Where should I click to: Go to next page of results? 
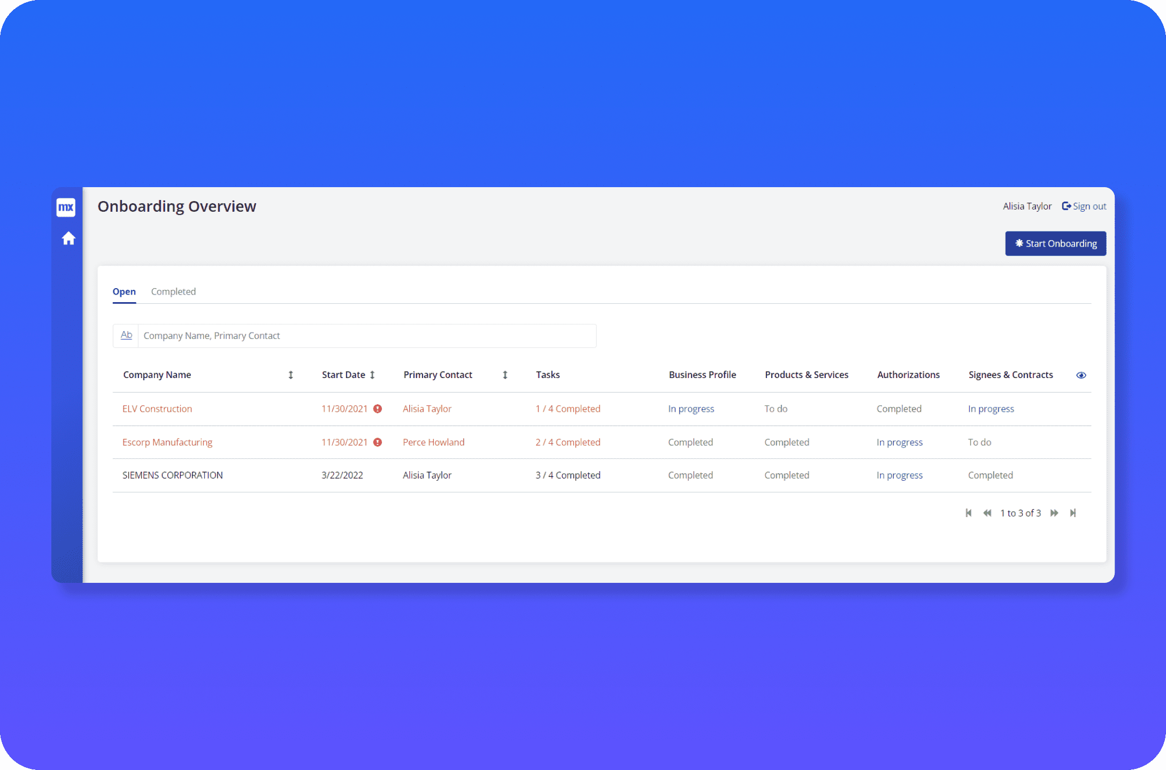tap(1054, 513)
